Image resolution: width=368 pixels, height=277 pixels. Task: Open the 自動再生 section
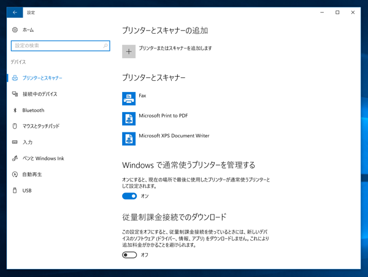click(x=32, y=174)
